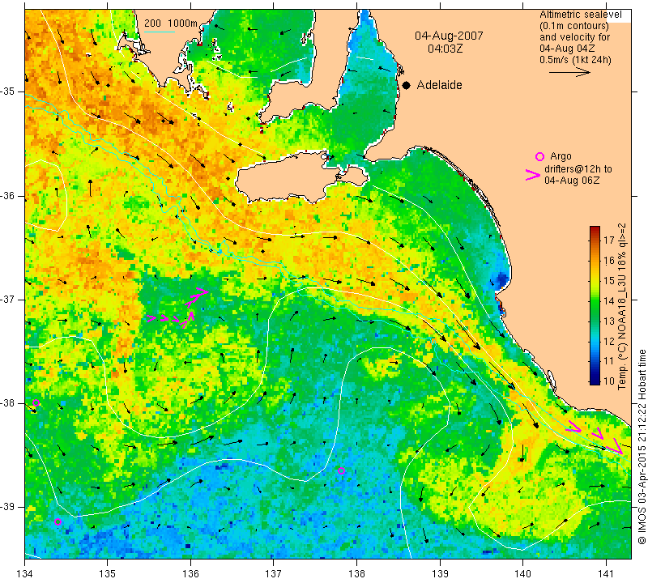648x583 pixels.
Task: Click the Argo legend circle symbol
Action: (539, 156)
